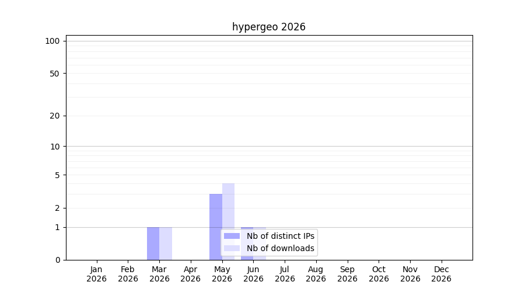Click the 'Jul 2026' x-axis label
This screenshot has height=292, width=525.
pos(285,274)
